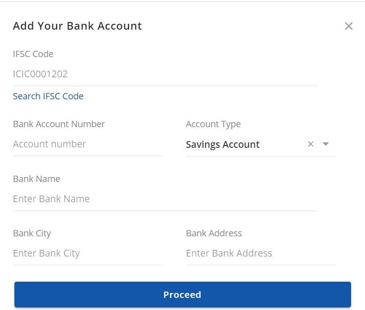This screenshot has width=365, height=310.
Task: Click the Bank Account Number label
Action: pos(59,124)
